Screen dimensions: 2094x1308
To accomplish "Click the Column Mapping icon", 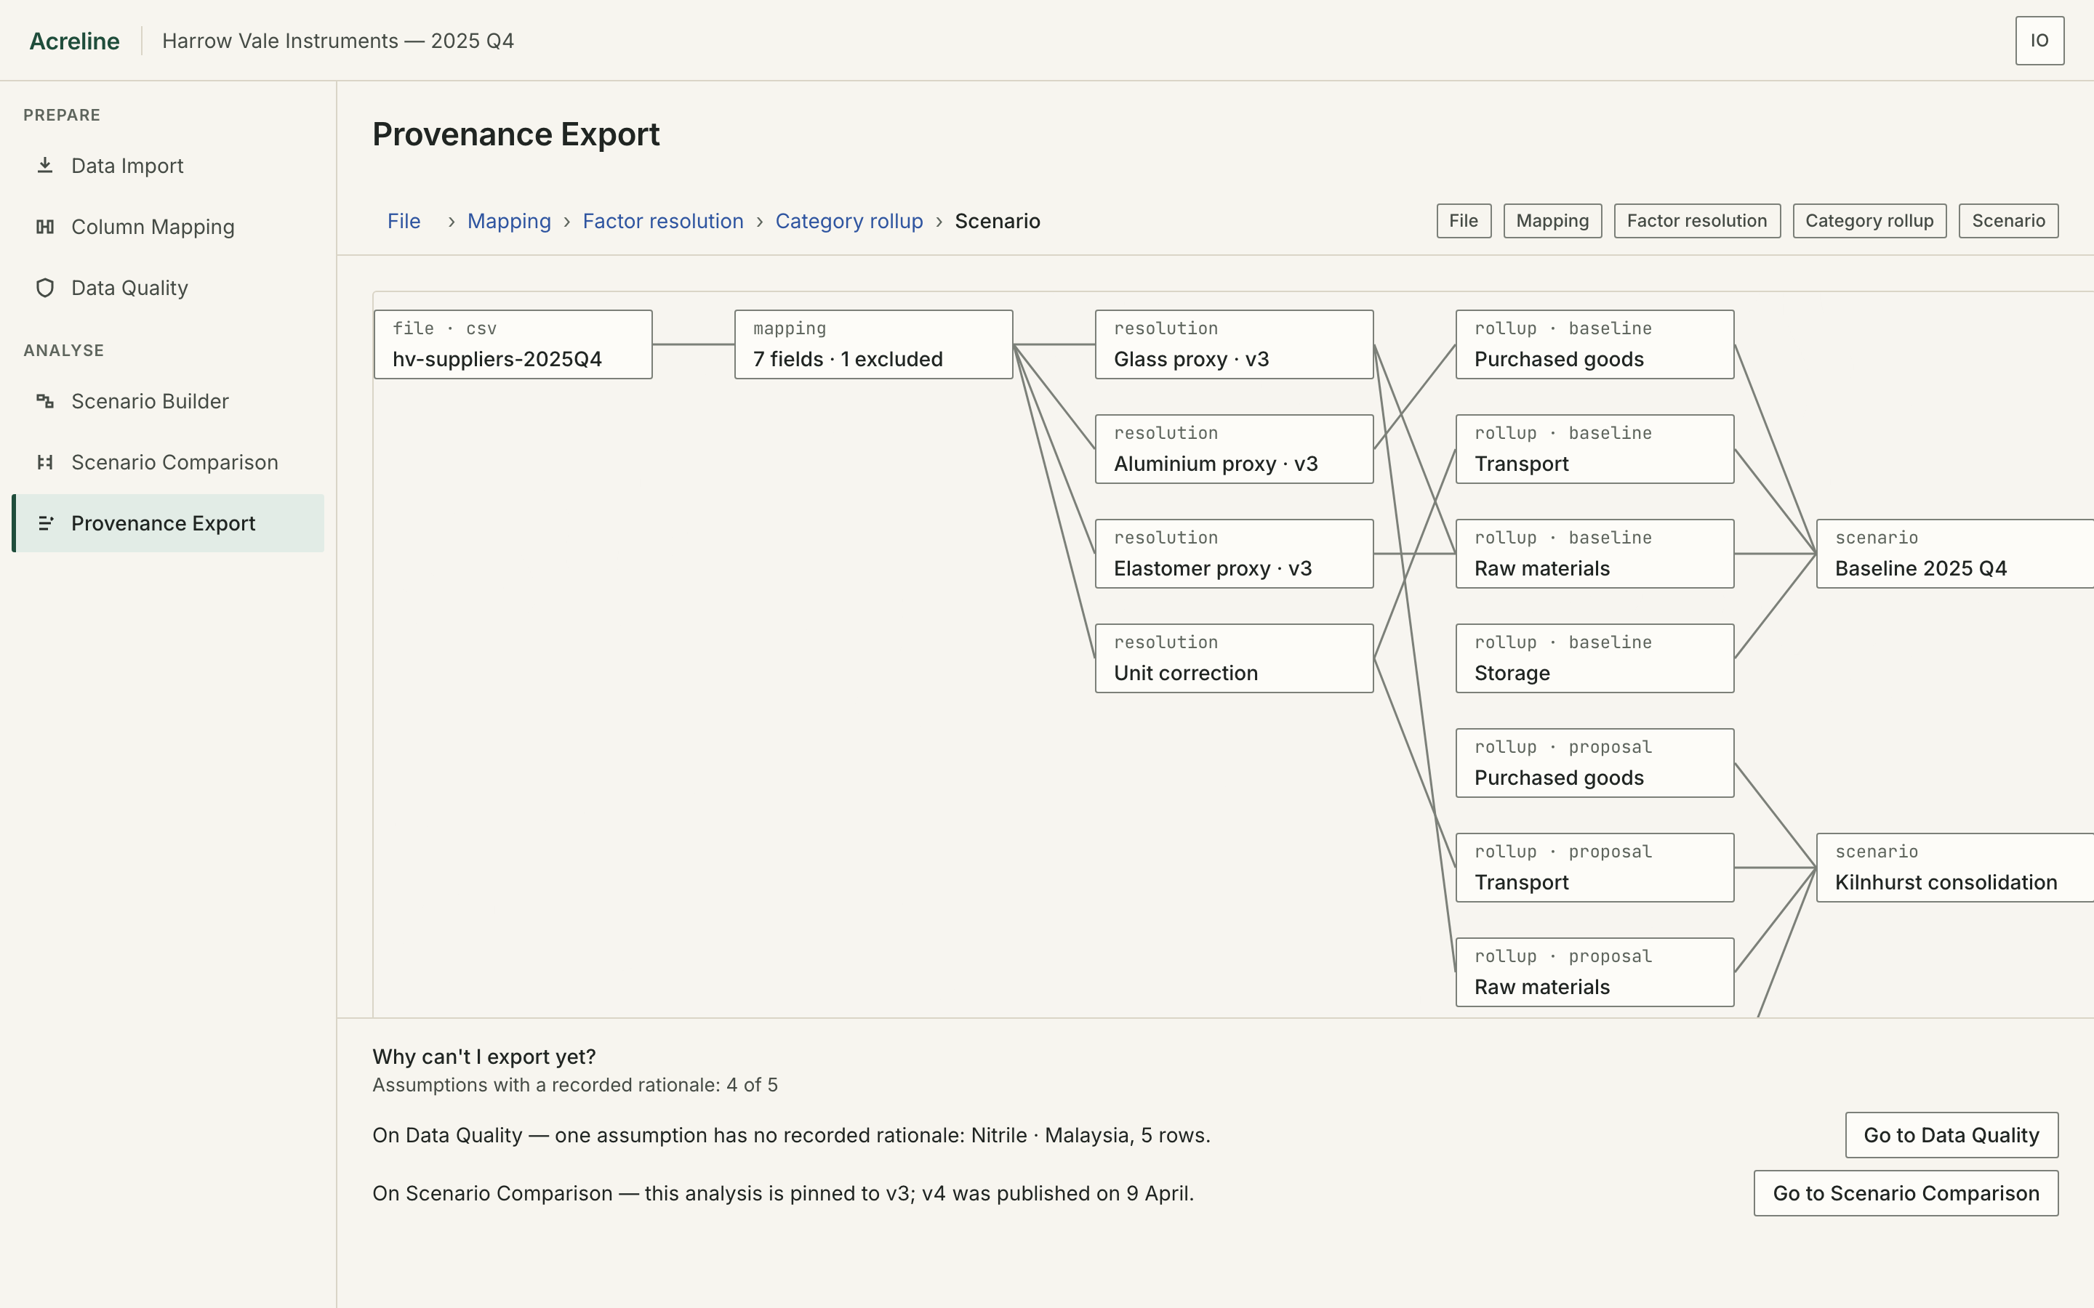I will click(x=45, y=227).
